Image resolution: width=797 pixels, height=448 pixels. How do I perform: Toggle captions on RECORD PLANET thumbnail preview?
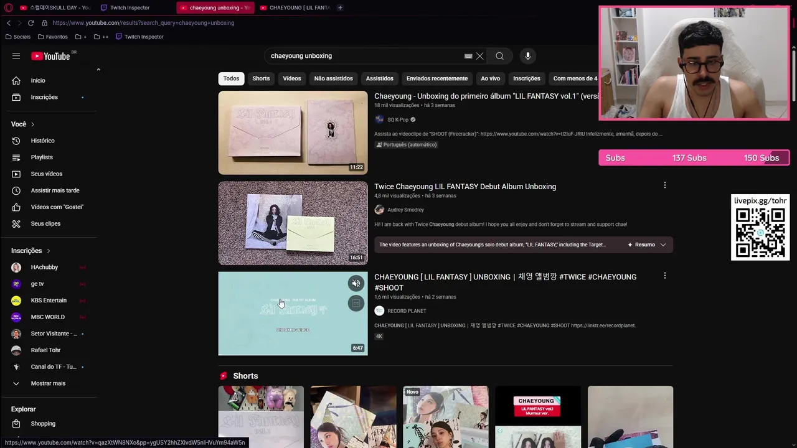[x=356, y=303]
